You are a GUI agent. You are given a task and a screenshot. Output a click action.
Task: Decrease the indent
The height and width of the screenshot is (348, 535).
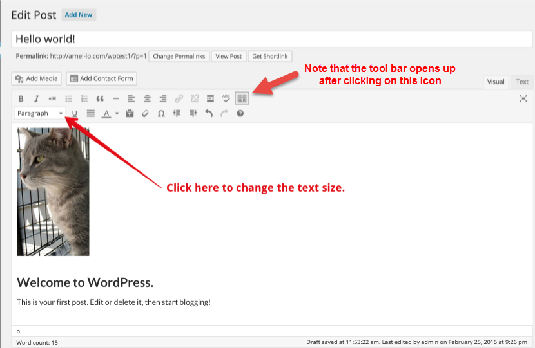pos(177,113)
